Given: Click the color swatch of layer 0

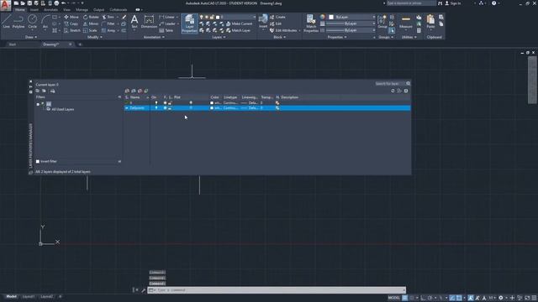Looking at the screenshot, I should pos(212,102).
